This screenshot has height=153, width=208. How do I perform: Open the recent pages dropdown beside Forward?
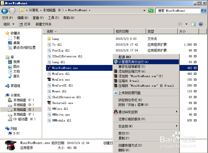click(17, 11)
